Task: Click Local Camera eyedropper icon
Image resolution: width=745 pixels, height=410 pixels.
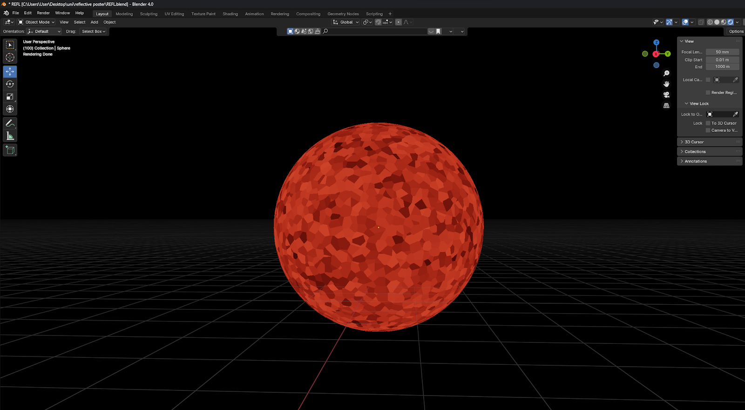Action: [x=736, y=80]
